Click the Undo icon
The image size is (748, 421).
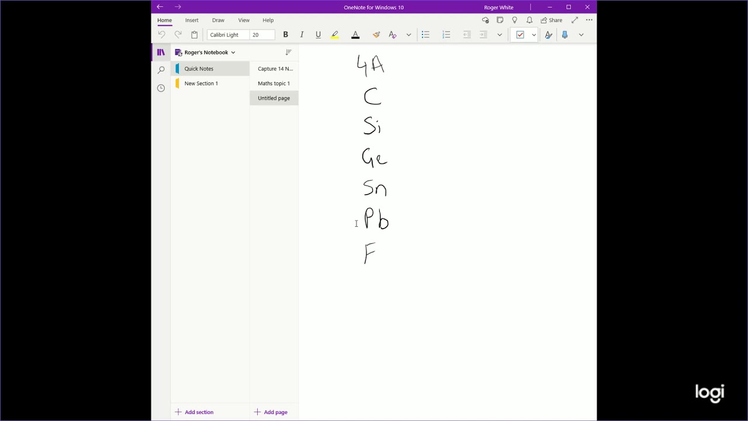click(x=162, y=35)
